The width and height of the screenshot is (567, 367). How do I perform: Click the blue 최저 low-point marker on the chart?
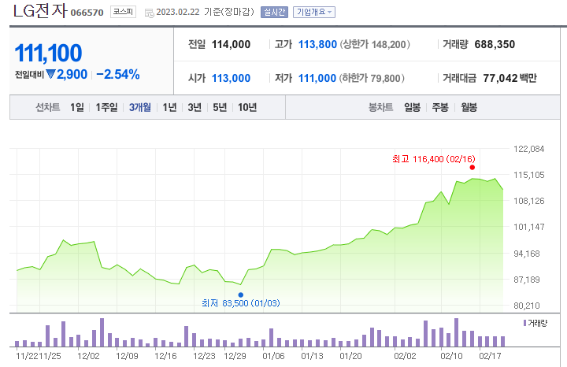pos(241,295)
